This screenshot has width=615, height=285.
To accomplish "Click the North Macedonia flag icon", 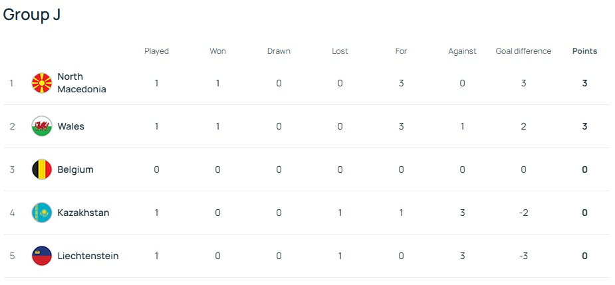I will 42,83.
